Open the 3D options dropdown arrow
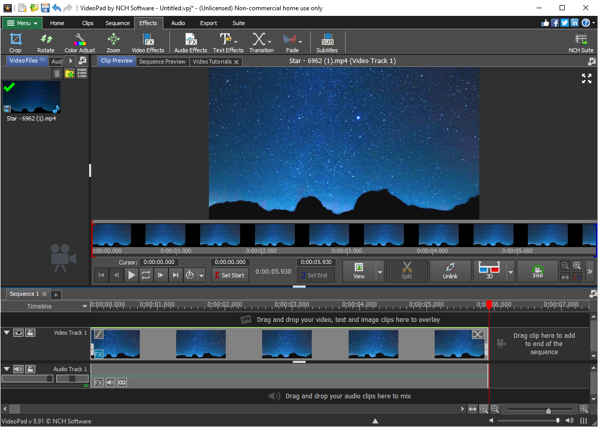 point(510,272)
